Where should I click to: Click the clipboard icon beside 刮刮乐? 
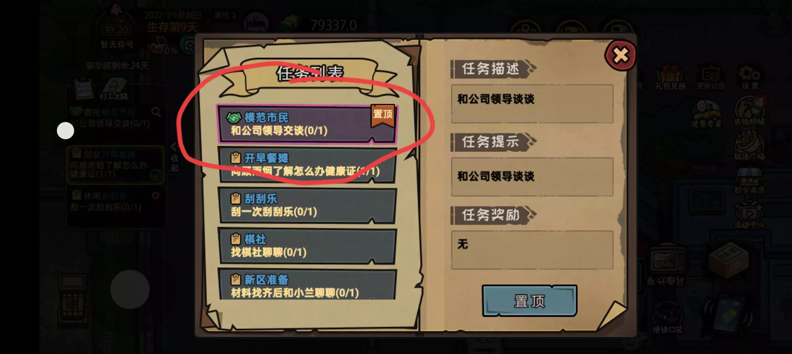tap(235, 198)
